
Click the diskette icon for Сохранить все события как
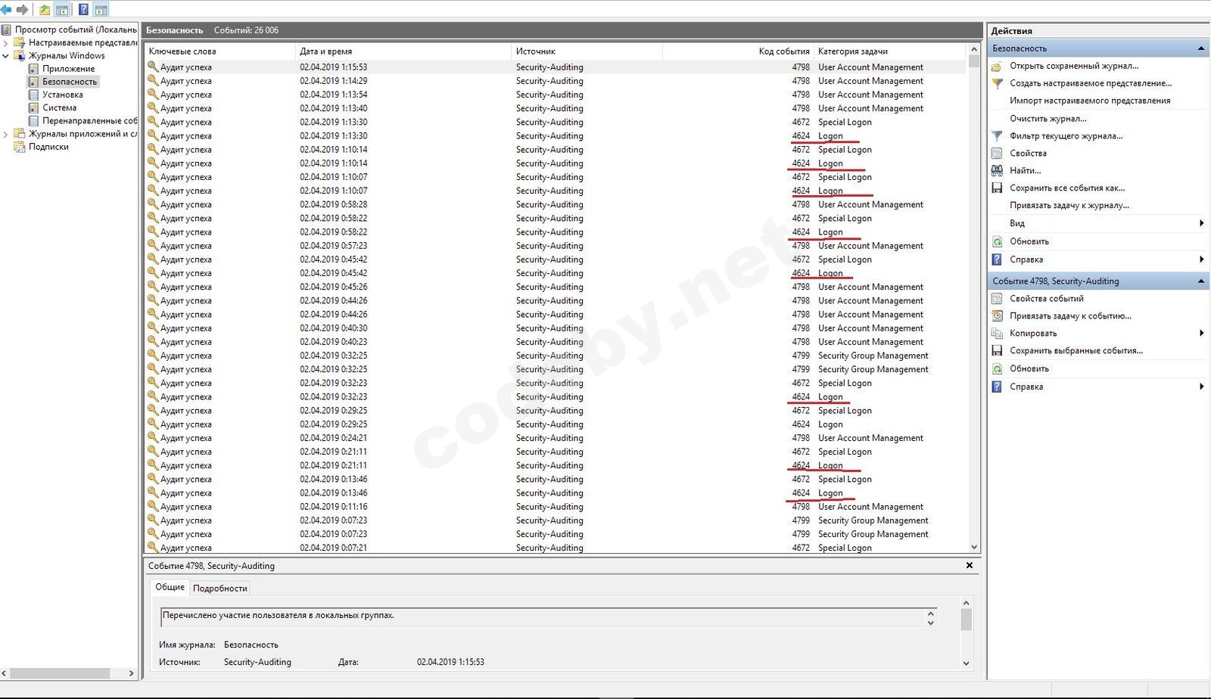tap(997, 188)
